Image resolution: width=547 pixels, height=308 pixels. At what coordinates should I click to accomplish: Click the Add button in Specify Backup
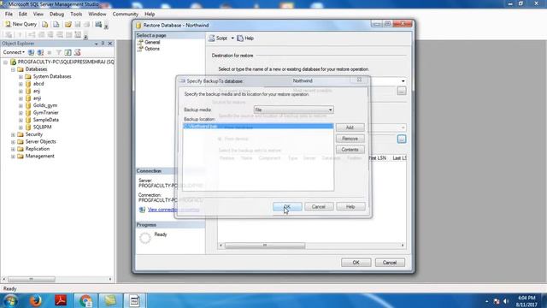click(x=350, y=127)
